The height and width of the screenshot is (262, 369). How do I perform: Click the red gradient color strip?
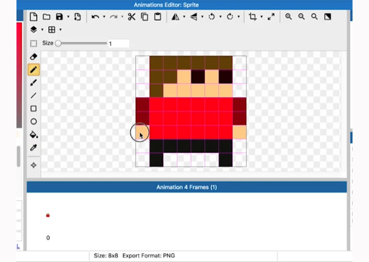point(19,76)
